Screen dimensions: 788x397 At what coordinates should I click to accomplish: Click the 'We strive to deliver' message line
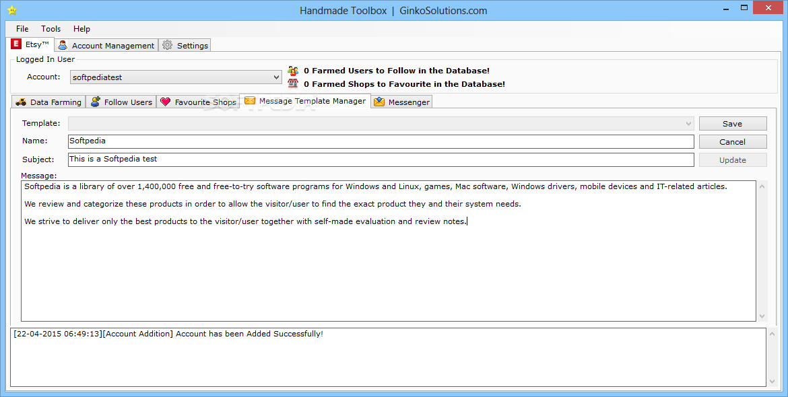245,221
